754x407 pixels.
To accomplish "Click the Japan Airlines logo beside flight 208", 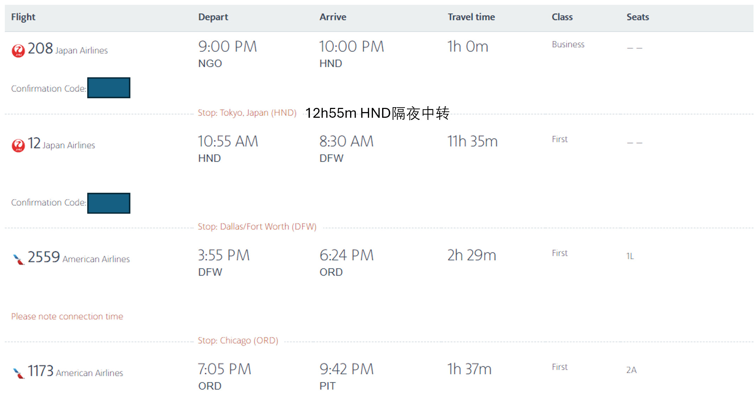I will point(18,51).
